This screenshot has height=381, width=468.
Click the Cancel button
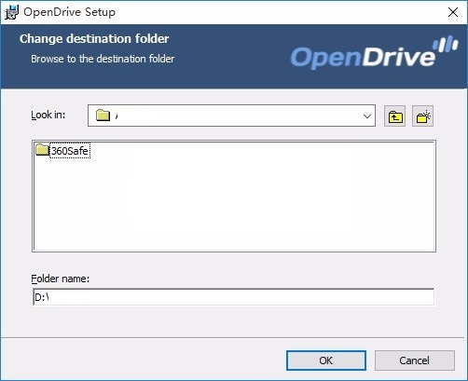tap(415, 361)
